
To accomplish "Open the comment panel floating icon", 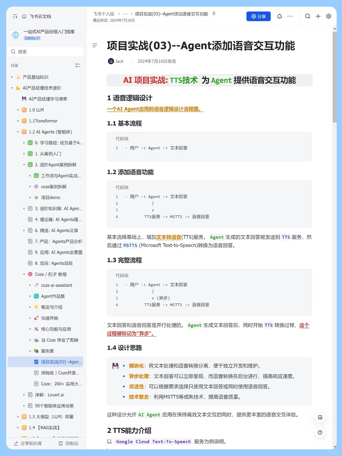I will 320,417.
